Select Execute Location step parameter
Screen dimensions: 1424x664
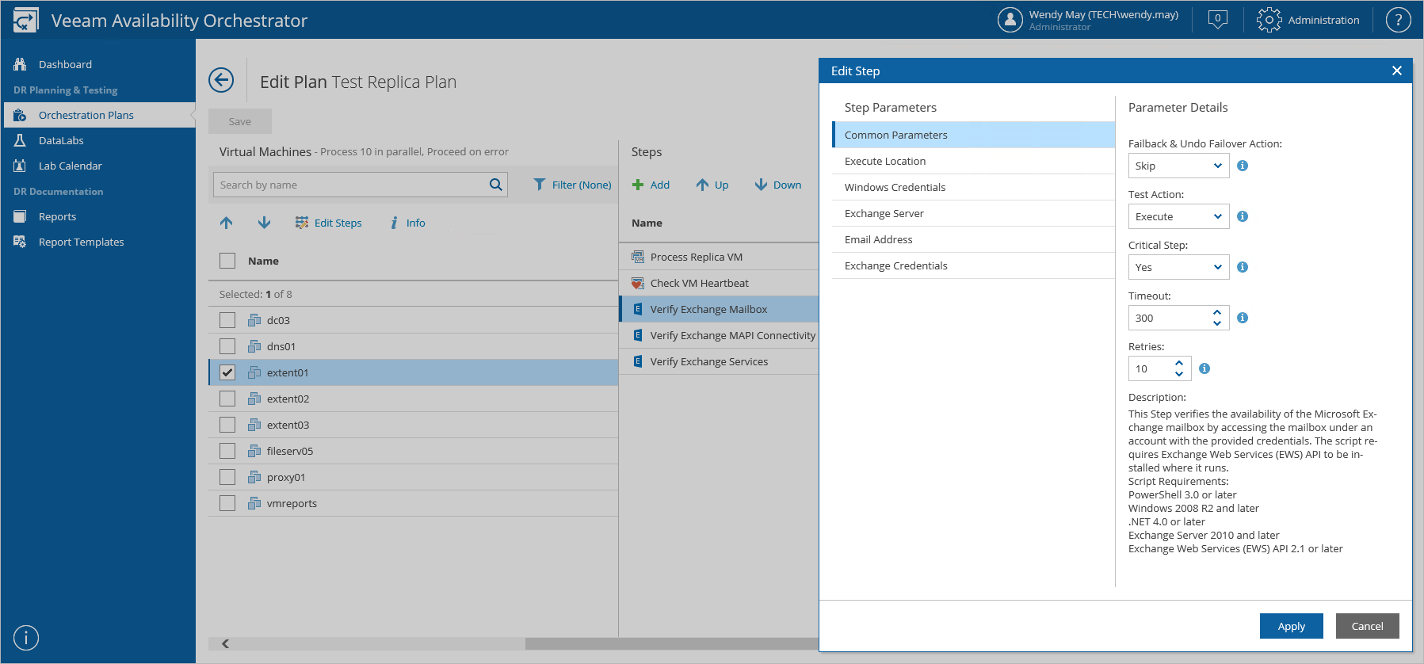885,161
